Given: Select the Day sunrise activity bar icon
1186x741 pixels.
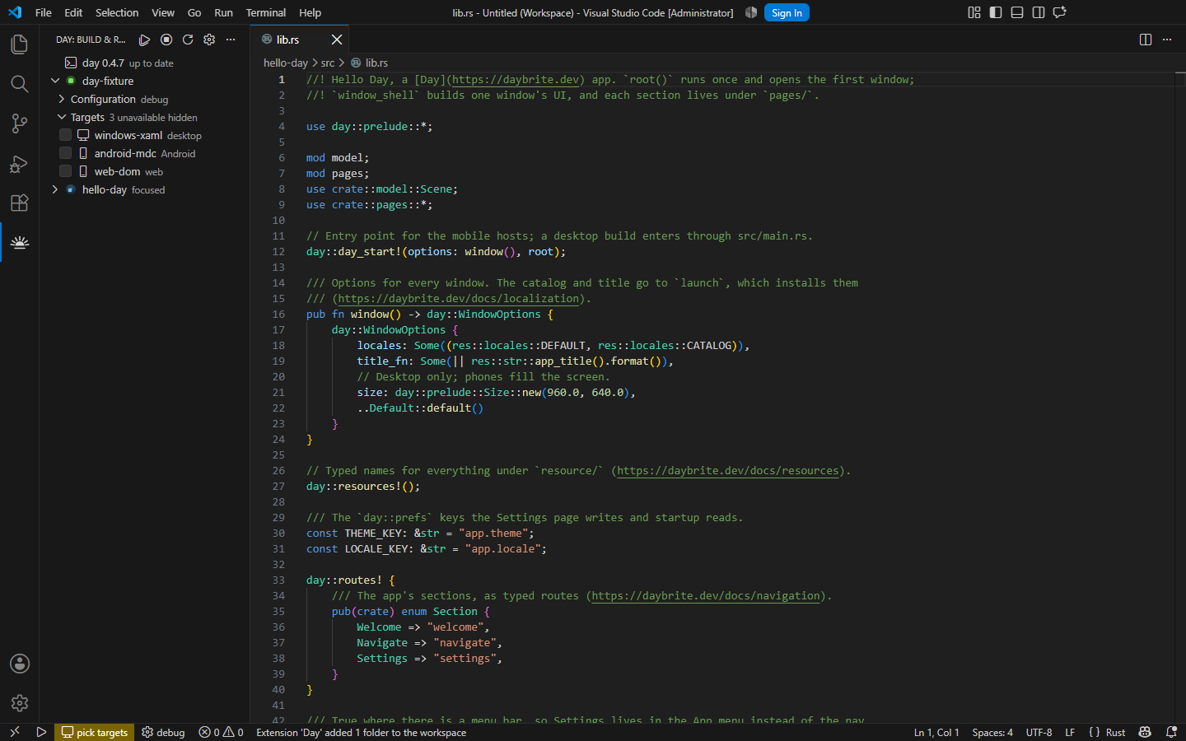Looking at the screenshot, I should [x=20, y=243].
